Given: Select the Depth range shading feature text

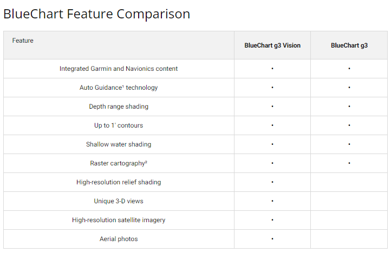Looking at the screenshot, I should coord(119,106).
